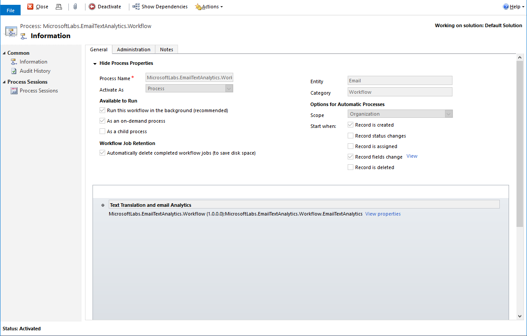The width and height of the screenshot is (527, 336).
Task: Toggle Run this workflow in background checkbox
Action: coord(103,110)
